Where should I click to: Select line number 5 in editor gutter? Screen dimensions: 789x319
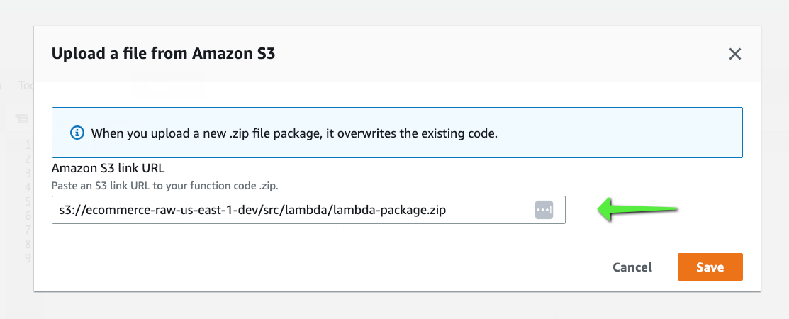point(28,201)
